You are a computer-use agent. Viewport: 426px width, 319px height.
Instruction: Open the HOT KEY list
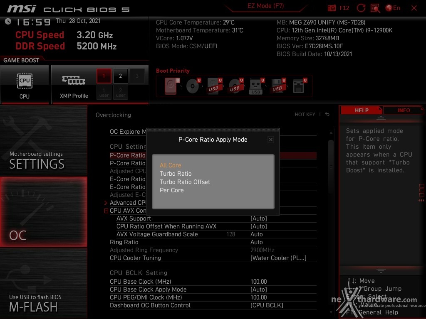pyautogui.click(x=305, y=115)
